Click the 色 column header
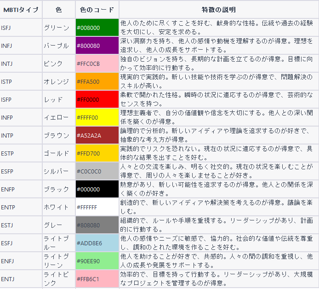 click(59, 10)
